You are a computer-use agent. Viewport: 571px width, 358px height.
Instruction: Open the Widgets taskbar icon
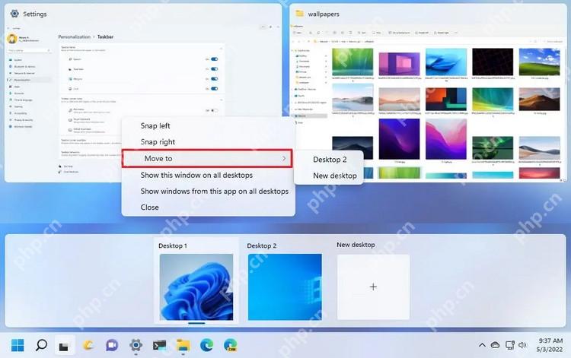(x=88, y=345)
